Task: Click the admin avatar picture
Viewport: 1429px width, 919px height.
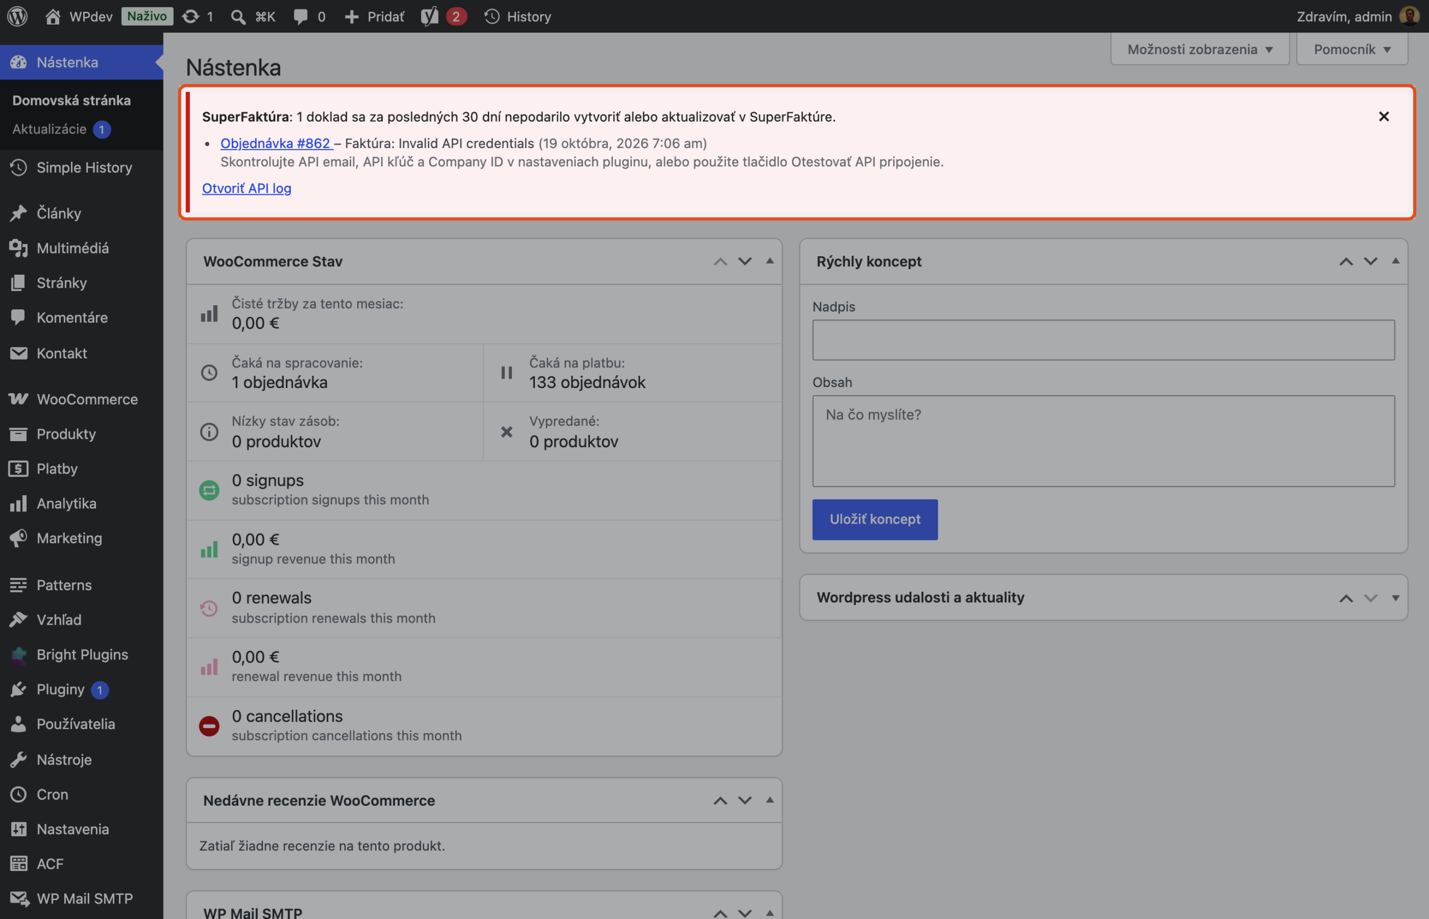Action: (1409, 16)
